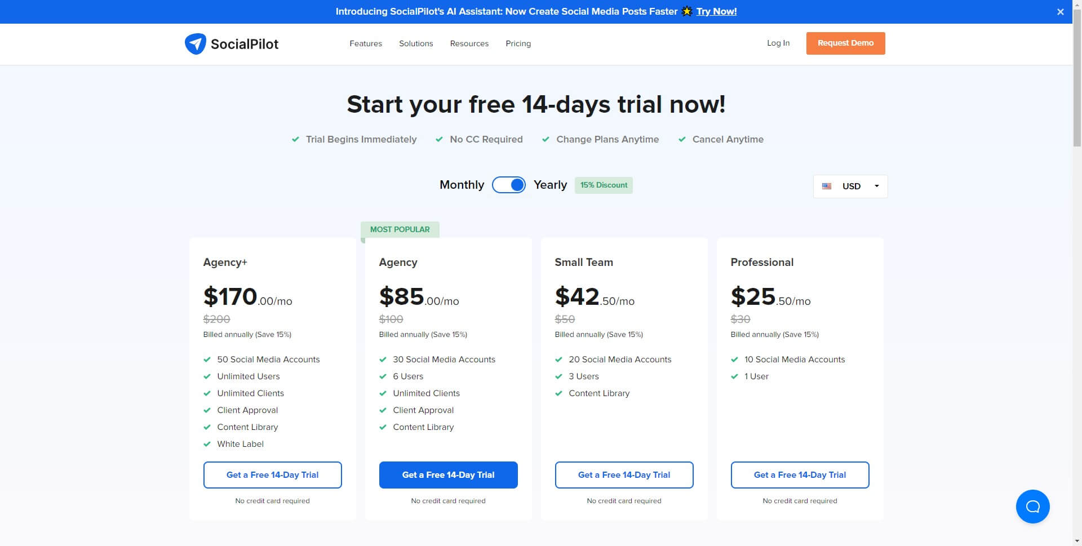
Task: Open the USD currency dropdown
Action: coord(850,186)
